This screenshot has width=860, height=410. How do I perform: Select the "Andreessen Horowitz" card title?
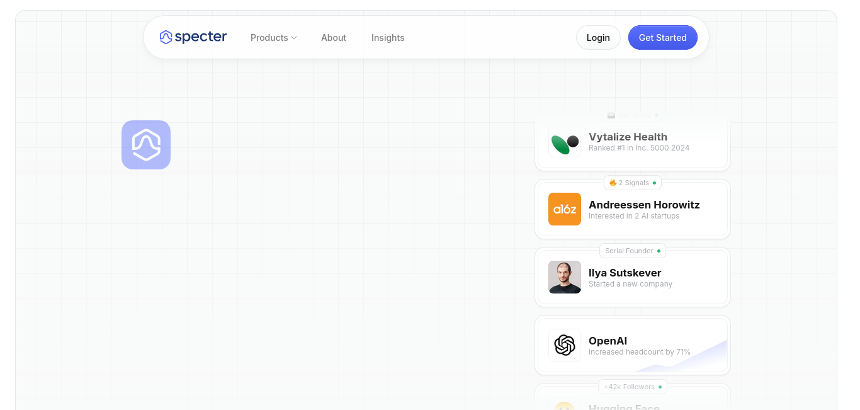point(644,205)
